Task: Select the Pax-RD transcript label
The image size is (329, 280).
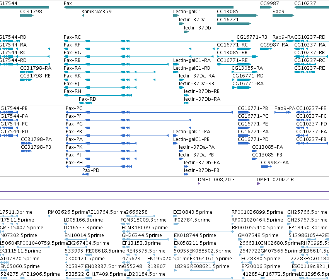Action: [87, 99]
